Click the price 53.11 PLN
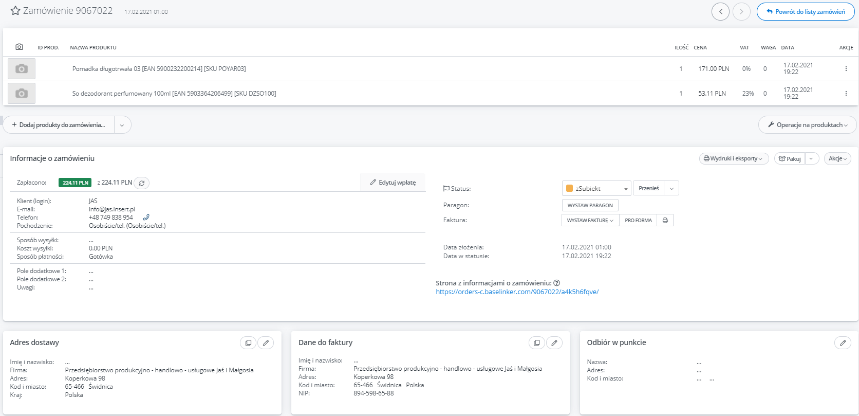The width and height of the screenshot is (859, 416). [712, 93]
